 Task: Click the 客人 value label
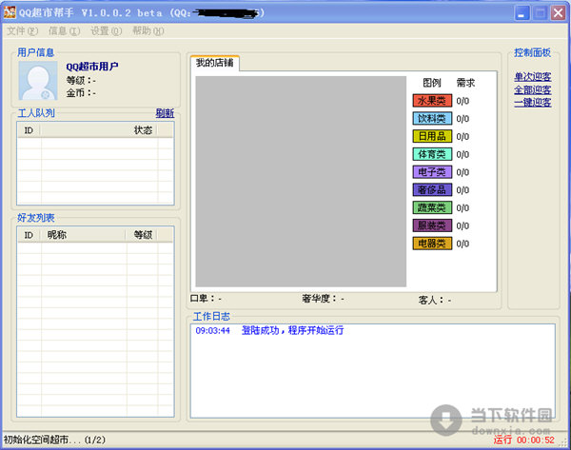[x=435, y=300]
